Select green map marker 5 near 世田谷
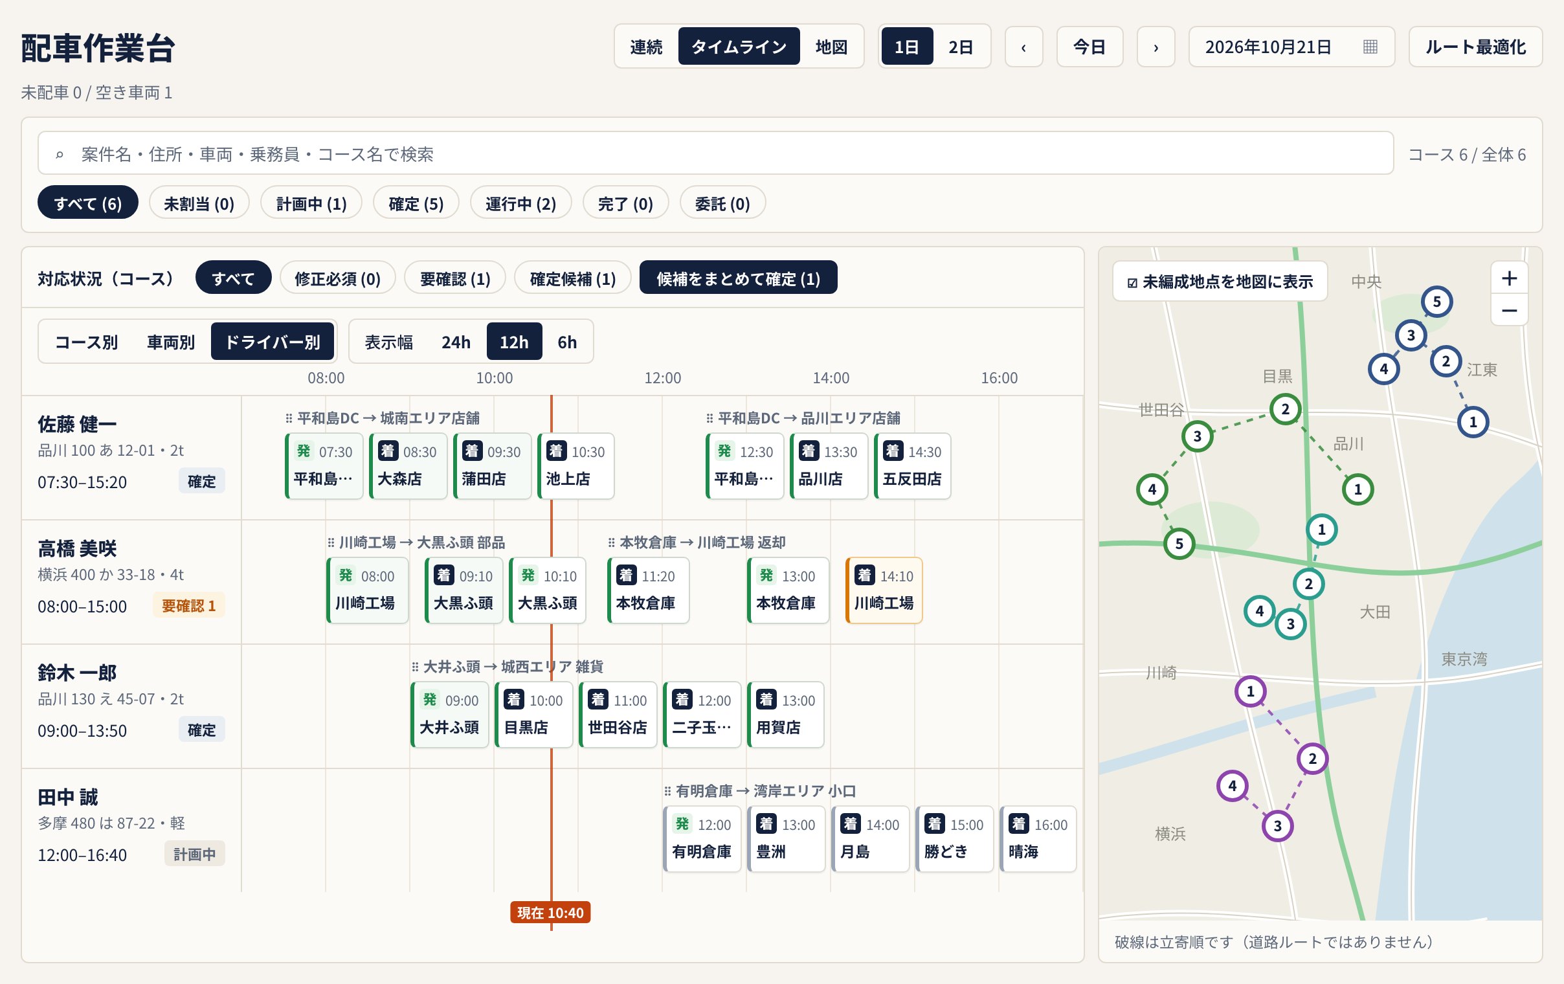This screenshot has width=1564, height=984. 1179,544
